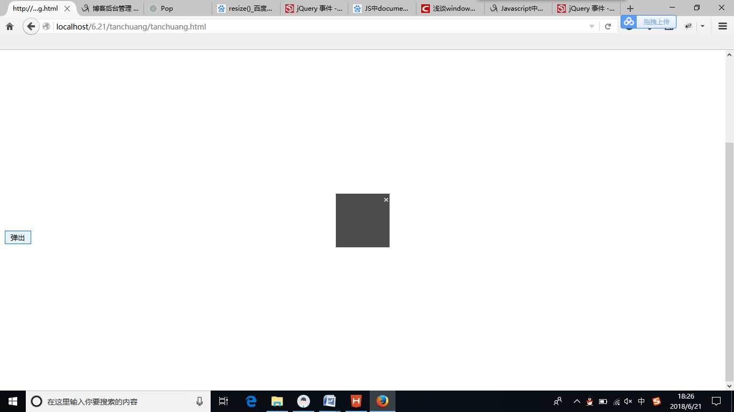Click the 弹出 button on the page
Viewport: 734px width, 412px height.
18,237
